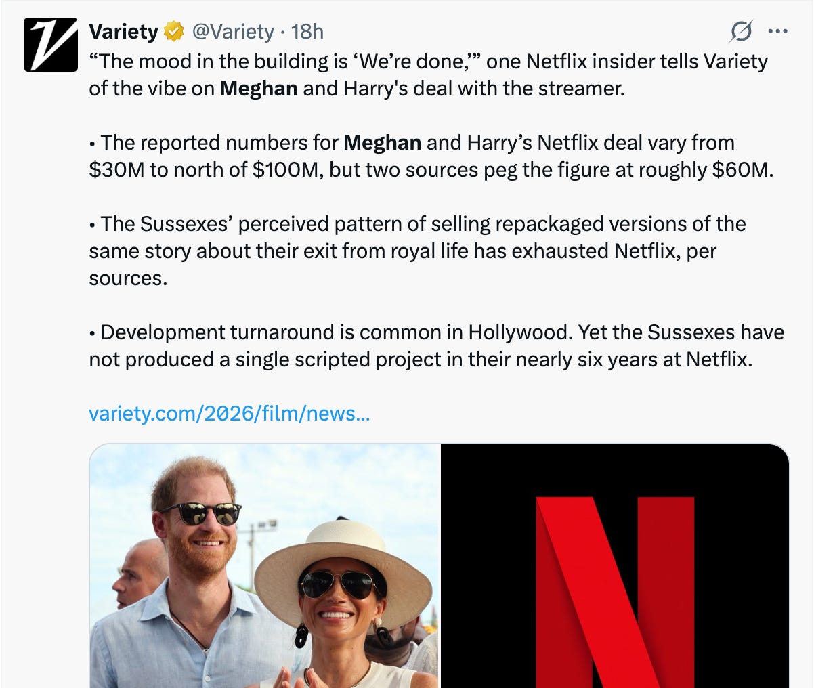
Task: Click the @Variety handle
Action: [x=234, y=30]
